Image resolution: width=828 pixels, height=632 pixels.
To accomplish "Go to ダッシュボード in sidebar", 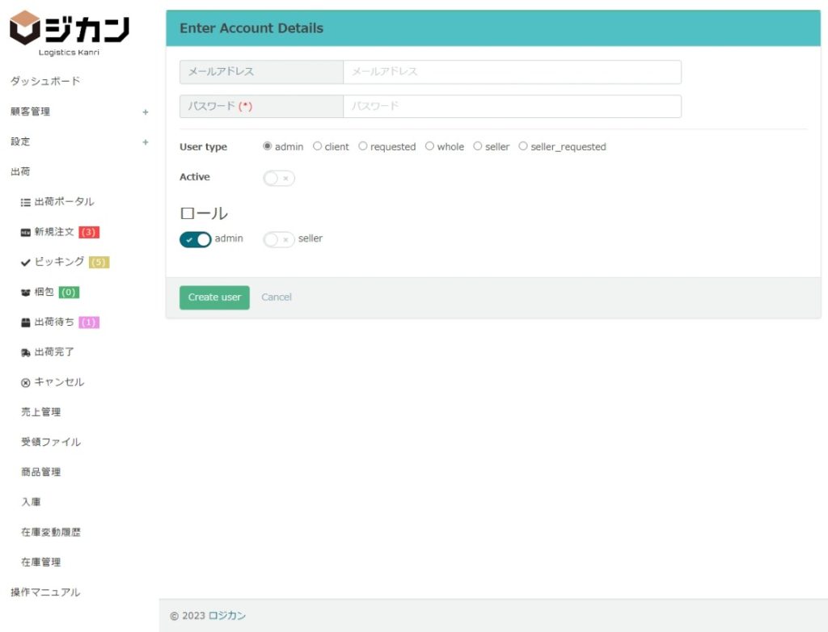I will pos(45,82).
